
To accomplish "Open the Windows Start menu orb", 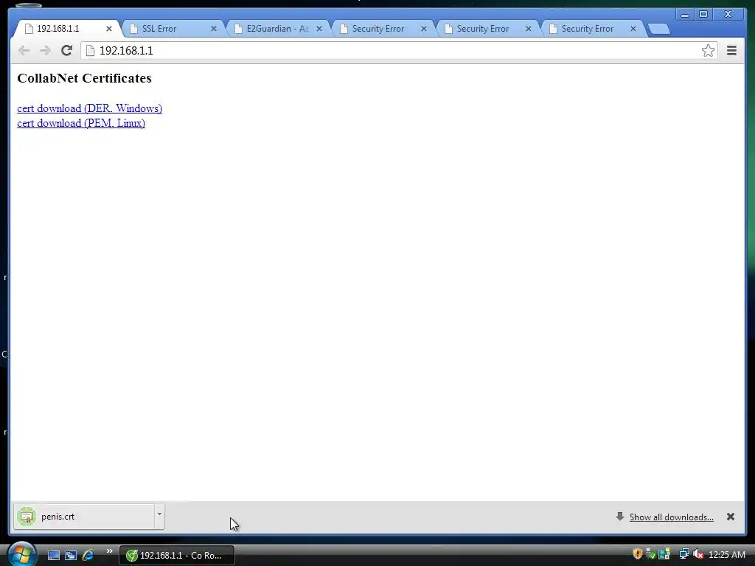I will 21,554.
